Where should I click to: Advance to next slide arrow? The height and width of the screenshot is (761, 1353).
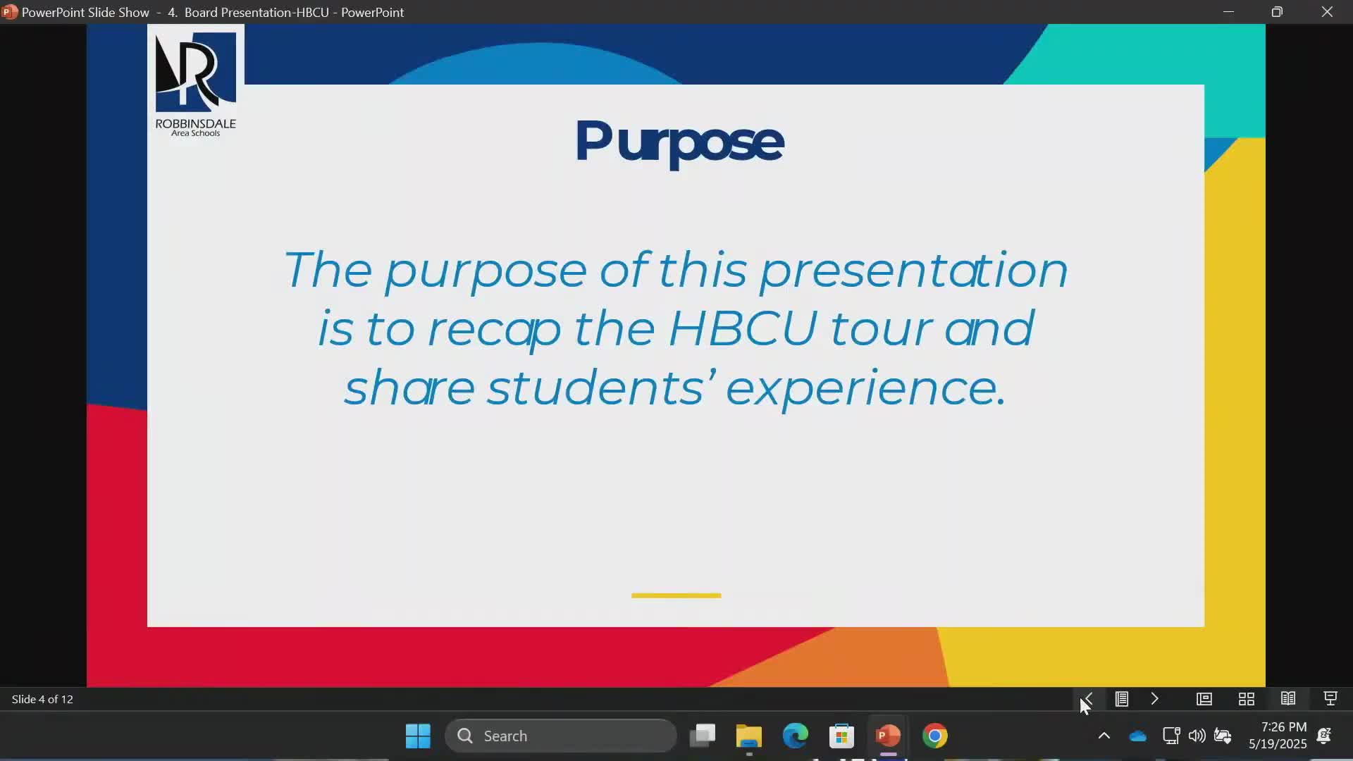1154,699
